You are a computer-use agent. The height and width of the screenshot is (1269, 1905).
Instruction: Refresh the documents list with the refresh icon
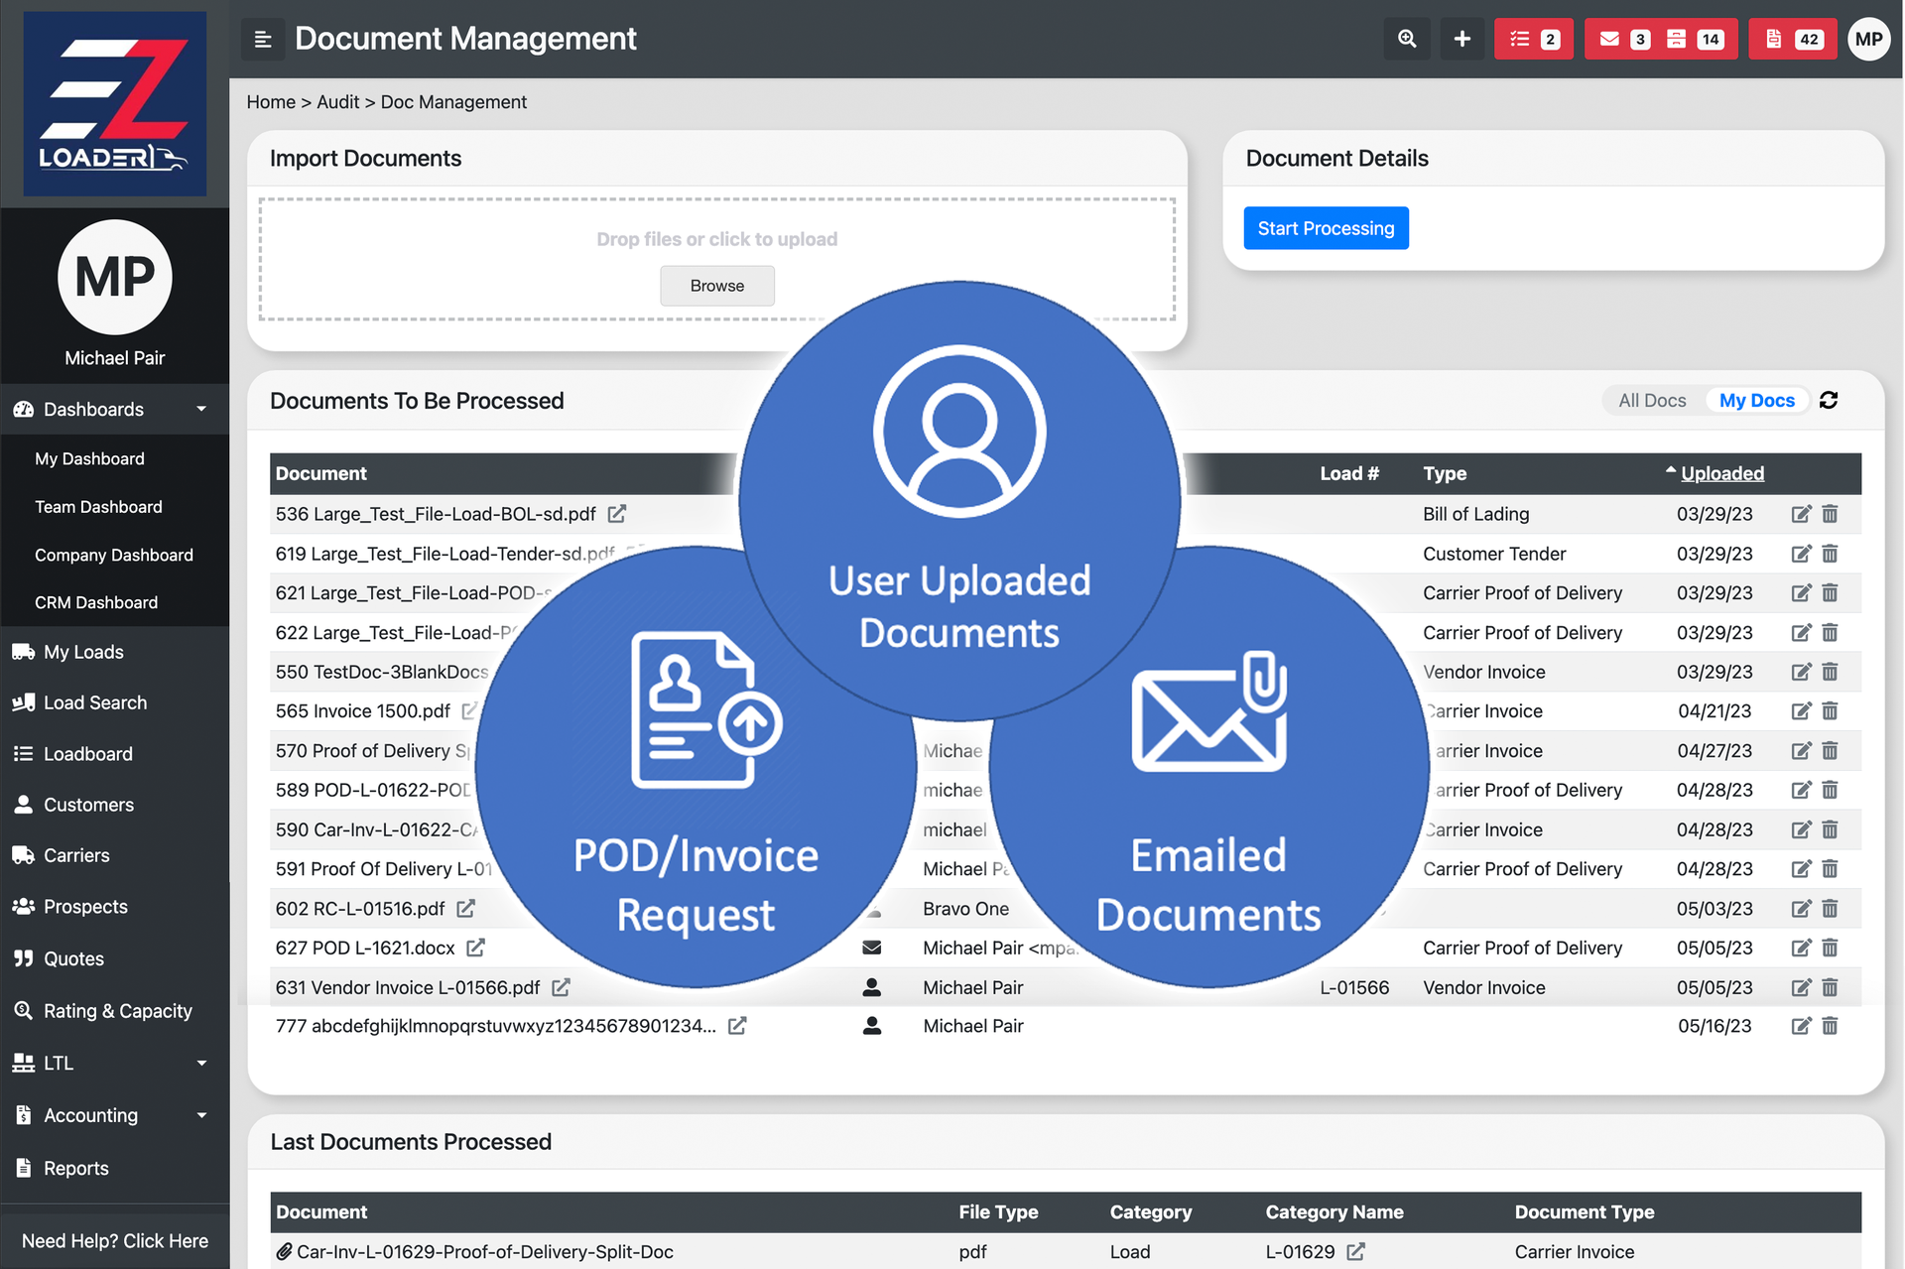[1829, 400]
